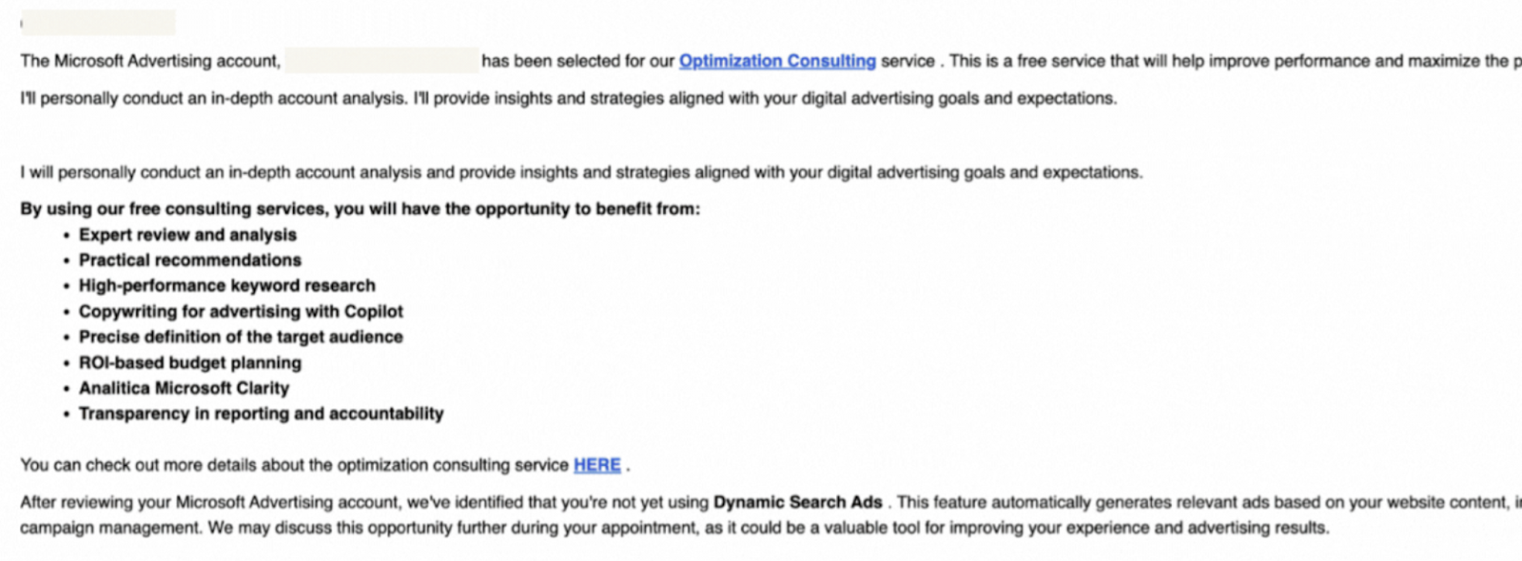Select the High-performance keyword research bullet

point(227,285)
